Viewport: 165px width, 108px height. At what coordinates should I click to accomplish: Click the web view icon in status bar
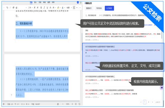[58, 104]
